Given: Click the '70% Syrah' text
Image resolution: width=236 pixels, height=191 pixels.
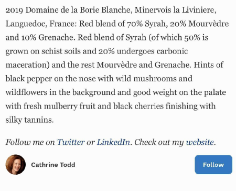Looking at the screenshot, I should tap(146, 24).
